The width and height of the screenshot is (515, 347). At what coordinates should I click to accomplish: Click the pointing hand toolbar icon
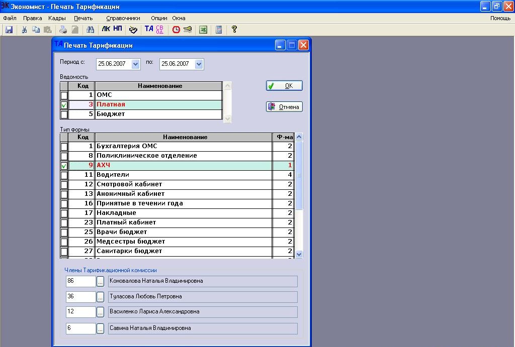[133, 30]
